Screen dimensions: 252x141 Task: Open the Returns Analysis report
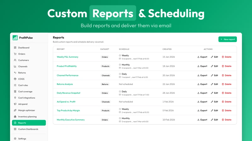click(x=65, y=84)
